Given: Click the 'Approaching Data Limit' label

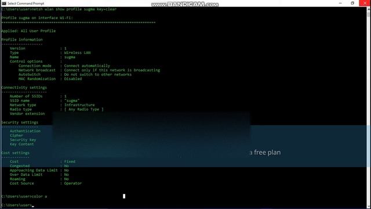Looking at the screenshot, I should (34, 170).
